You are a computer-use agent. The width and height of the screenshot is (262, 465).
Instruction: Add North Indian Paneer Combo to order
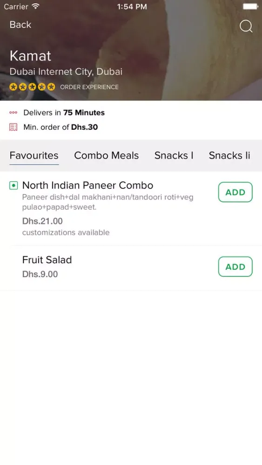(235, 192)
